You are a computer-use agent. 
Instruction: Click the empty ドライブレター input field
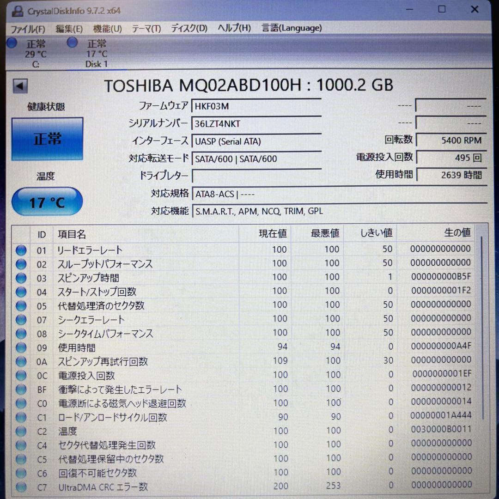pos(257,176)
